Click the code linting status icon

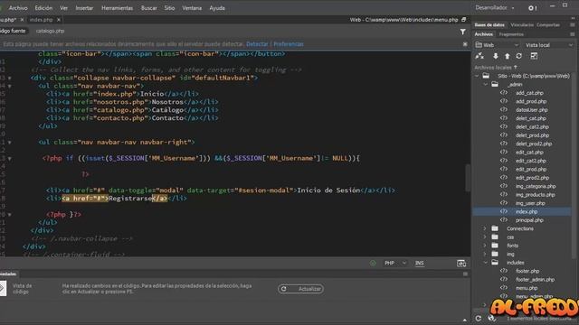(x=373, y=263)
